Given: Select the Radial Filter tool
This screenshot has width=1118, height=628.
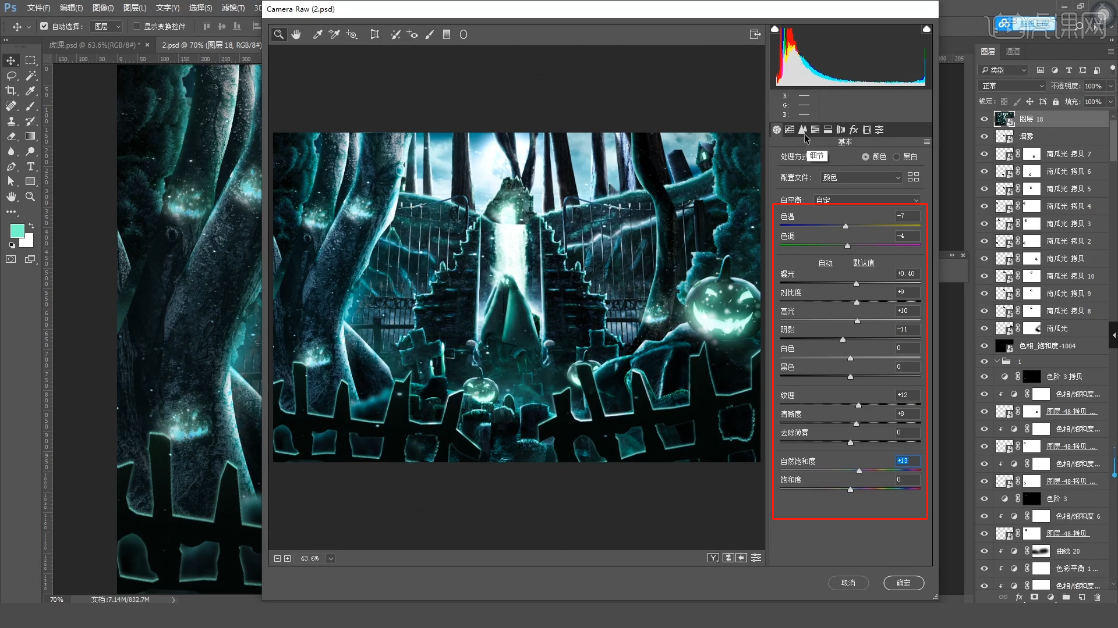Looking at the screenshot, I should 464,35.
